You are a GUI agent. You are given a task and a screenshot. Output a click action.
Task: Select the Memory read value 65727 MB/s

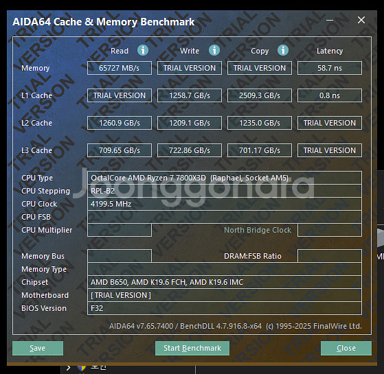[120, 68]
